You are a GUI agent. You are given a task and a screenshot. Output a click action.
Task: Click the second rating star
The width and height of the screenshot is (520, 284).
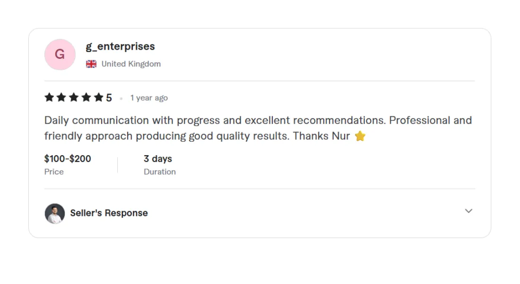61,98
